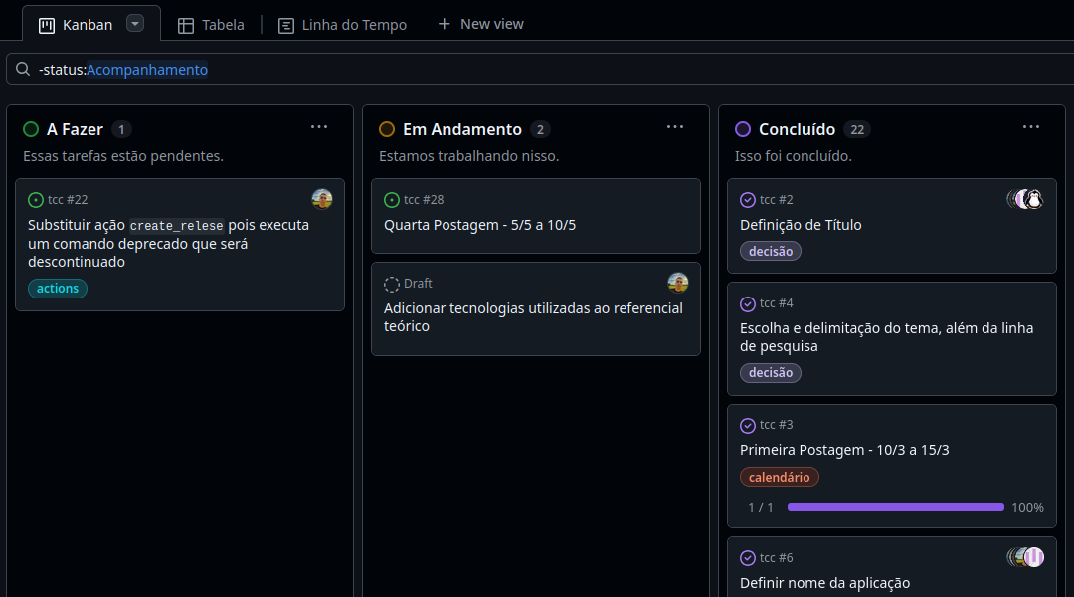Screen dimensions: 1074x597
Task: Click the progress bar on Primeira Postagem card
Action: click(x=895, y=507)
